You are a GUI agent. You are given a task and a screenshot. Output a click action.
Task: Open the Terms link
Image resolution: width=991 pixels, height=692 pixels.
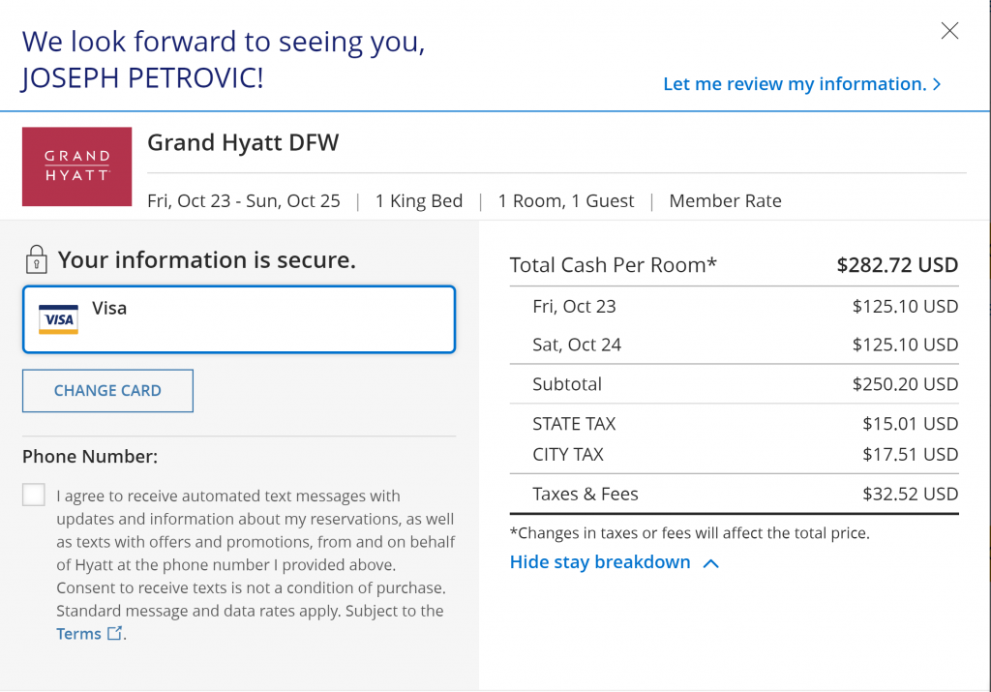[x=78, y=634]
